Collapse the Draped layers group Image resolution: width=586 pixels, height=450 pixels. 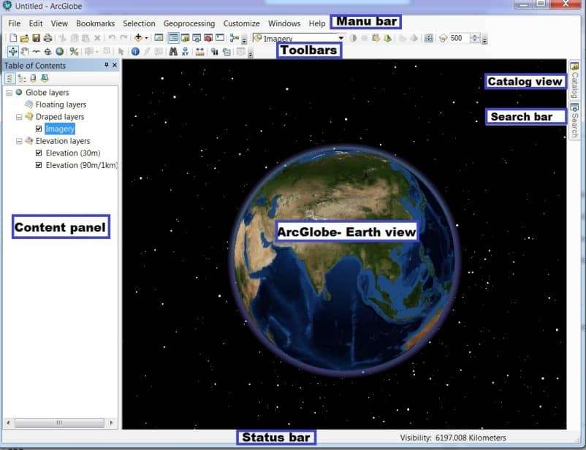pyautogui.click(x=18, y=117)
